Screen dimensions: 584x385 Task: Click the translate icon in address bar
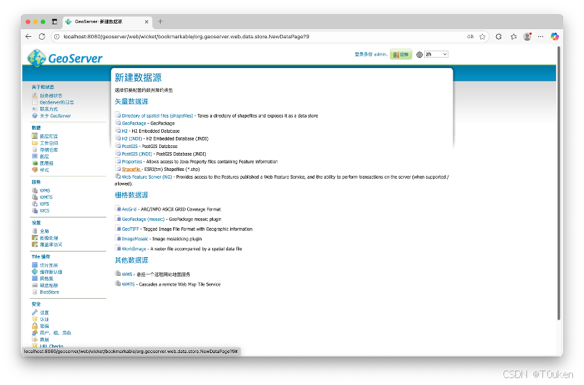(x=470, y=37)
